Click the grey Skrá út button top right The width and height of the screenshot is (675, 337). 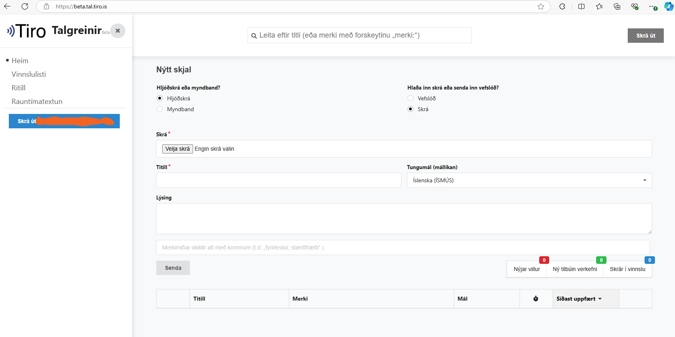point(645,36)
